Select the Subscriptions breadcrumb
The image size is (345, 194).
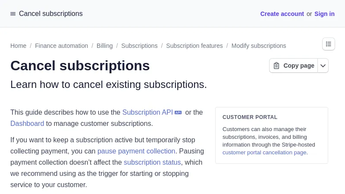[139, 46]
